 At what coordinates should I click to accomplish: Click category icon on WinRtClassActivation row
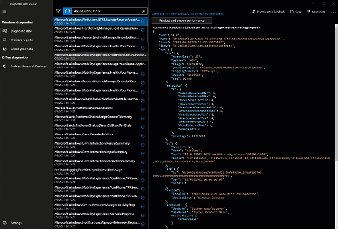point(142,101)
